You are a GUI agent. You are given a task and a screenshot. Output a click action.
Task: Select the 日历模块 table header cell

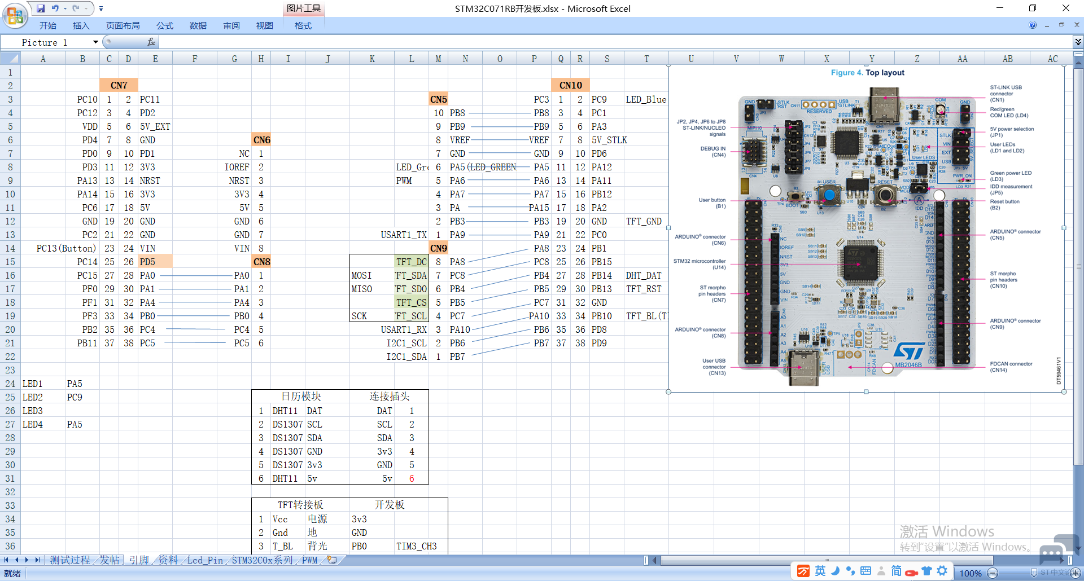pyautogui.click(x=301, y=397)
